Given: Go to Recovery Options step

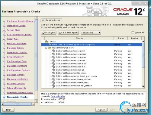Looking at the screenshot, I should [x=16, y=84].
